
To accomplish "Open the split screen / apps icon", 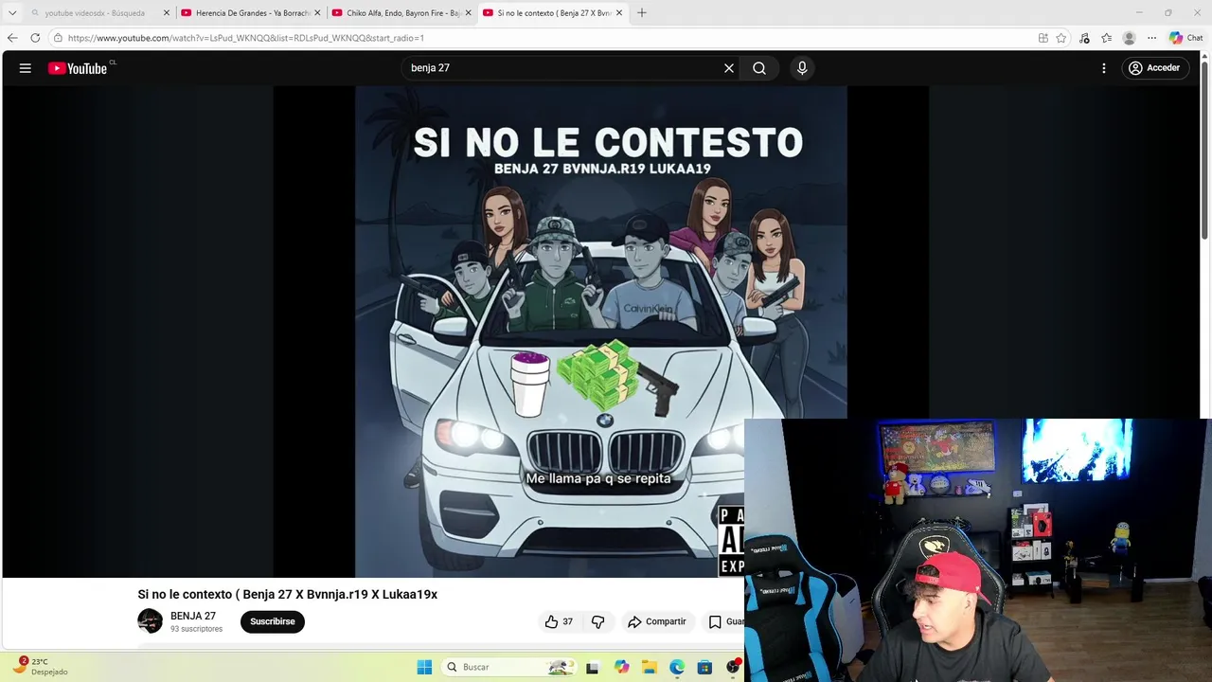I will tap(1043, 38).
